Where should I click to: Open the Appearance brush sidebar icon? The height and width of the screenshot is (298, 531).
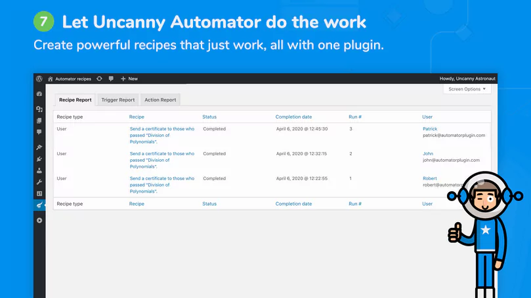point(39,147)
